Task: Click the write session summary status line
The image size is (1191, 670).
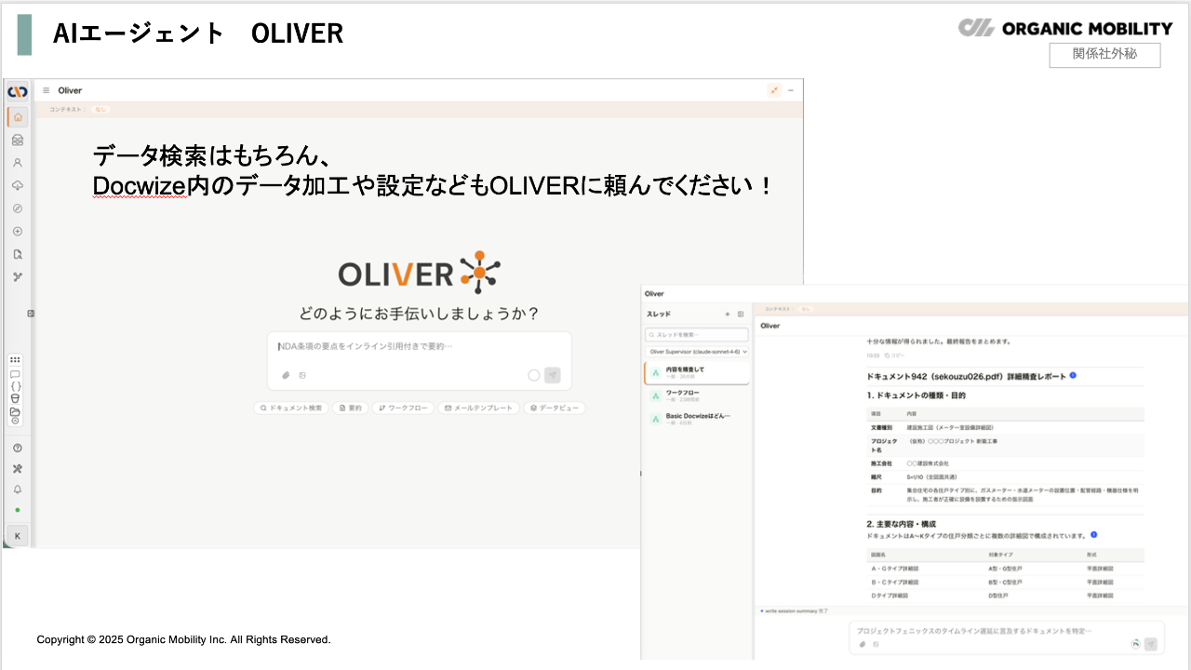Action: pos(795,610)
